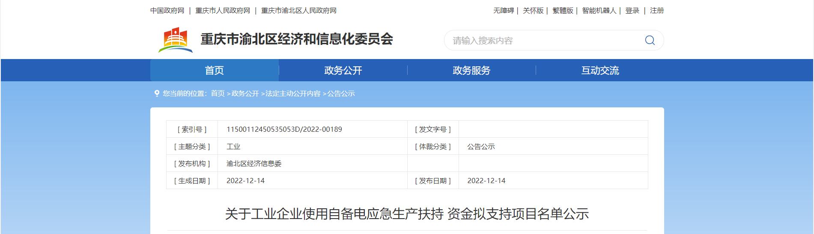This screenshot has height=234, width=814.
Task: Switch to 繁體版 traditional Chinese
Action: pos(562,11)
